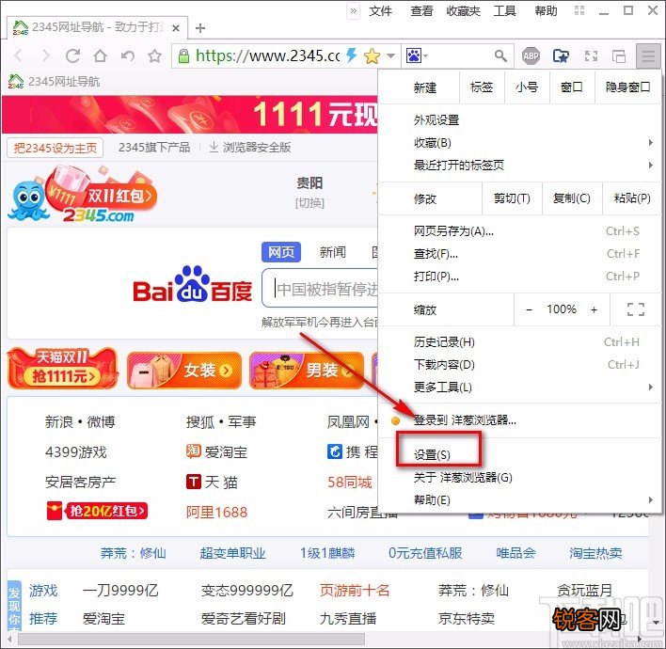
Task: Click the 女装 banner thumbnail
Action: tap(184, 370)
